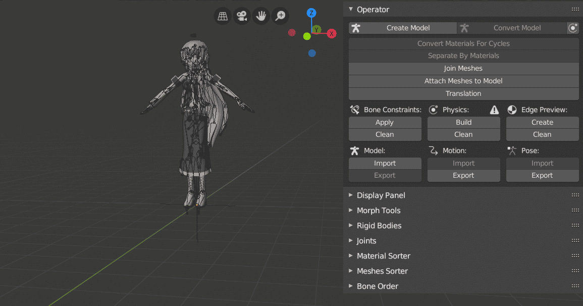Image resolution: width=583 pixels, height=306 pixels.
Task: Clean bone constraints
Action: coord(385,135)
